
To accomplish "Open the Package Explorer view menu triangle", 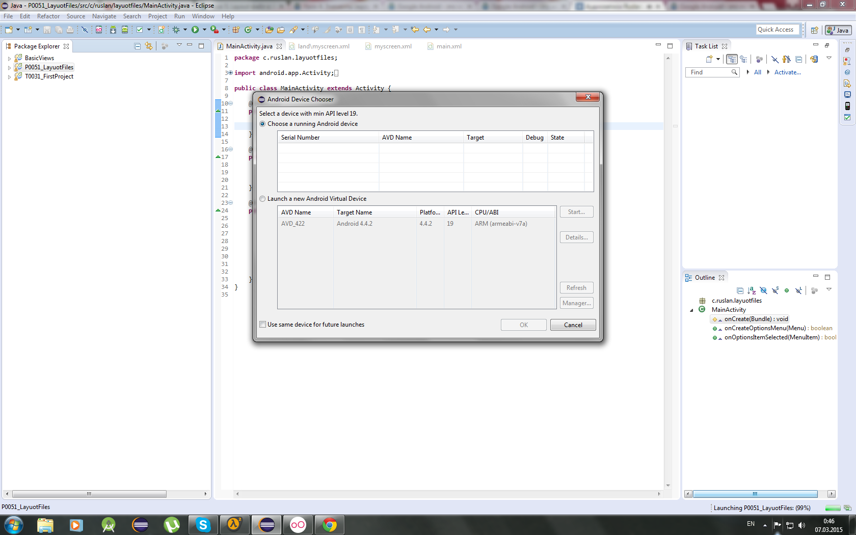I will tap(179, 45).
